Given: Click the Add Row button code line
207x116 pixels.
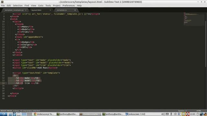Looking at the screenshot, I should tap(35, 68).
